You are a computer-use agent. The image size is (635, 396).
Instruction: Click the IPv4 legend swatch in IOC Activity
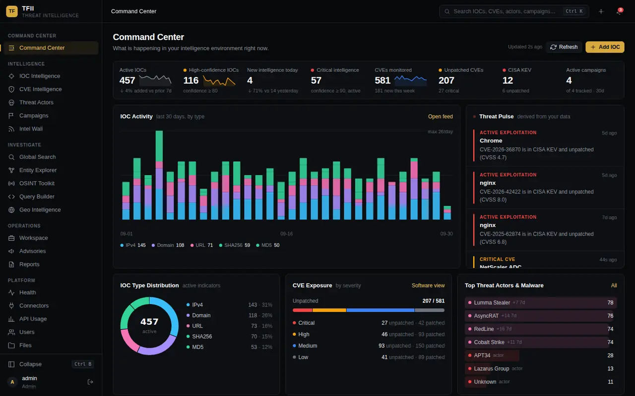122,246
